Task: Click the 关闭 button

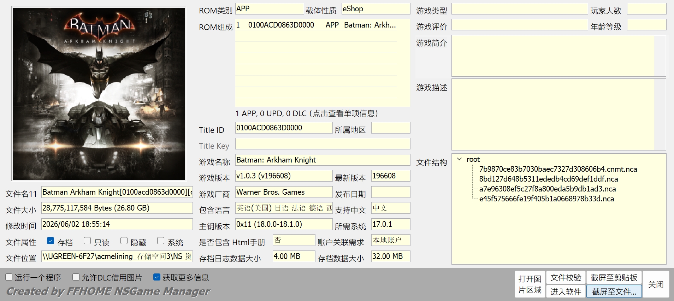Action: point(656,284)
